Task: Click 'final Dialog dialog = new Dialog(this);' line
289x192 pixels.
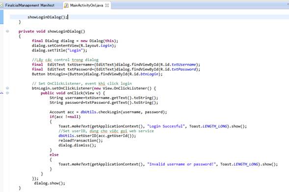Action: [x=75, y=41]
